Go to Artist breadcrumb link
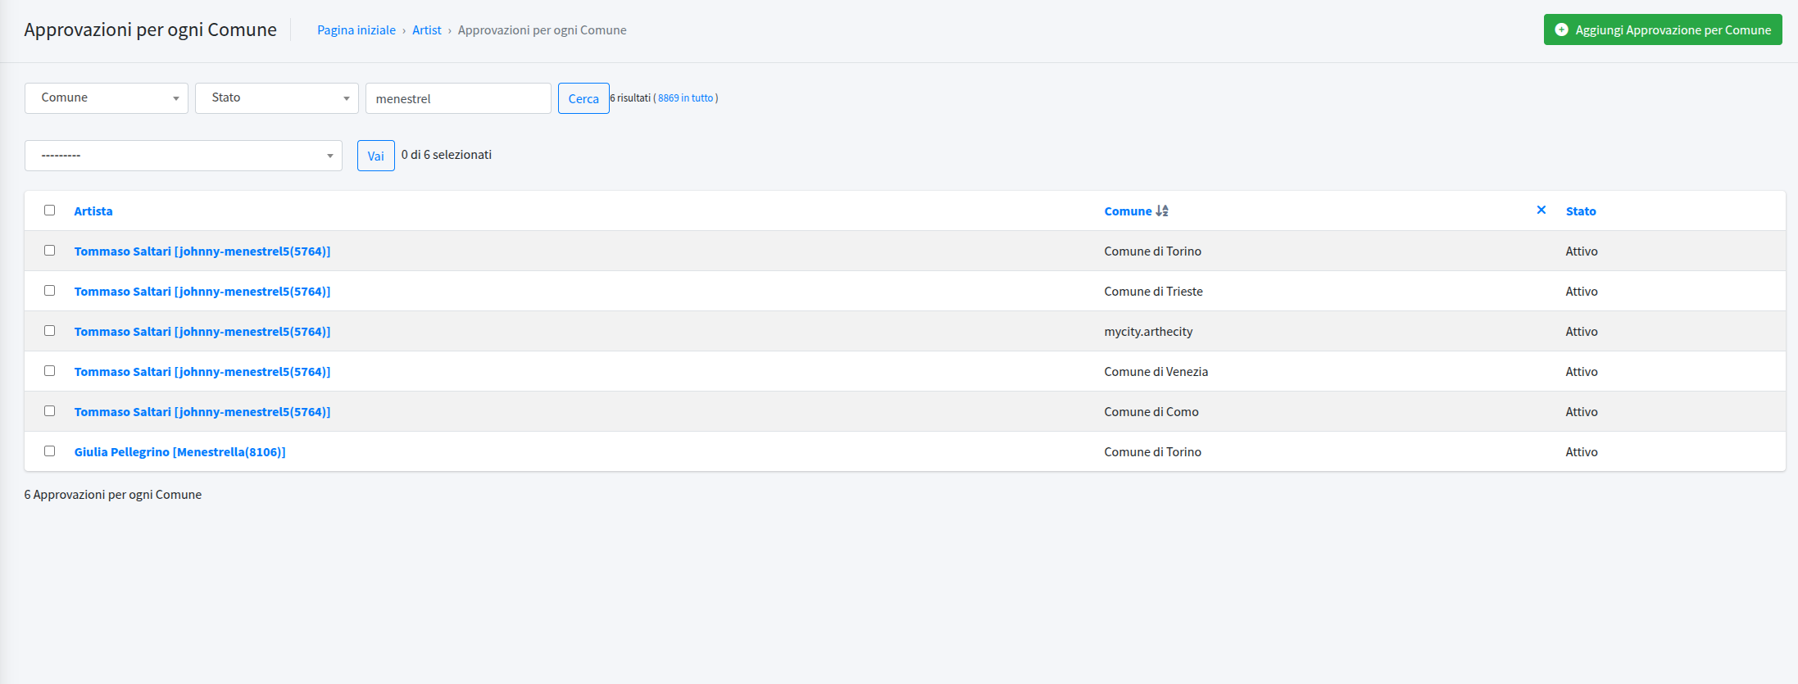Screen dimensions: 1798x684 [427, 30]
